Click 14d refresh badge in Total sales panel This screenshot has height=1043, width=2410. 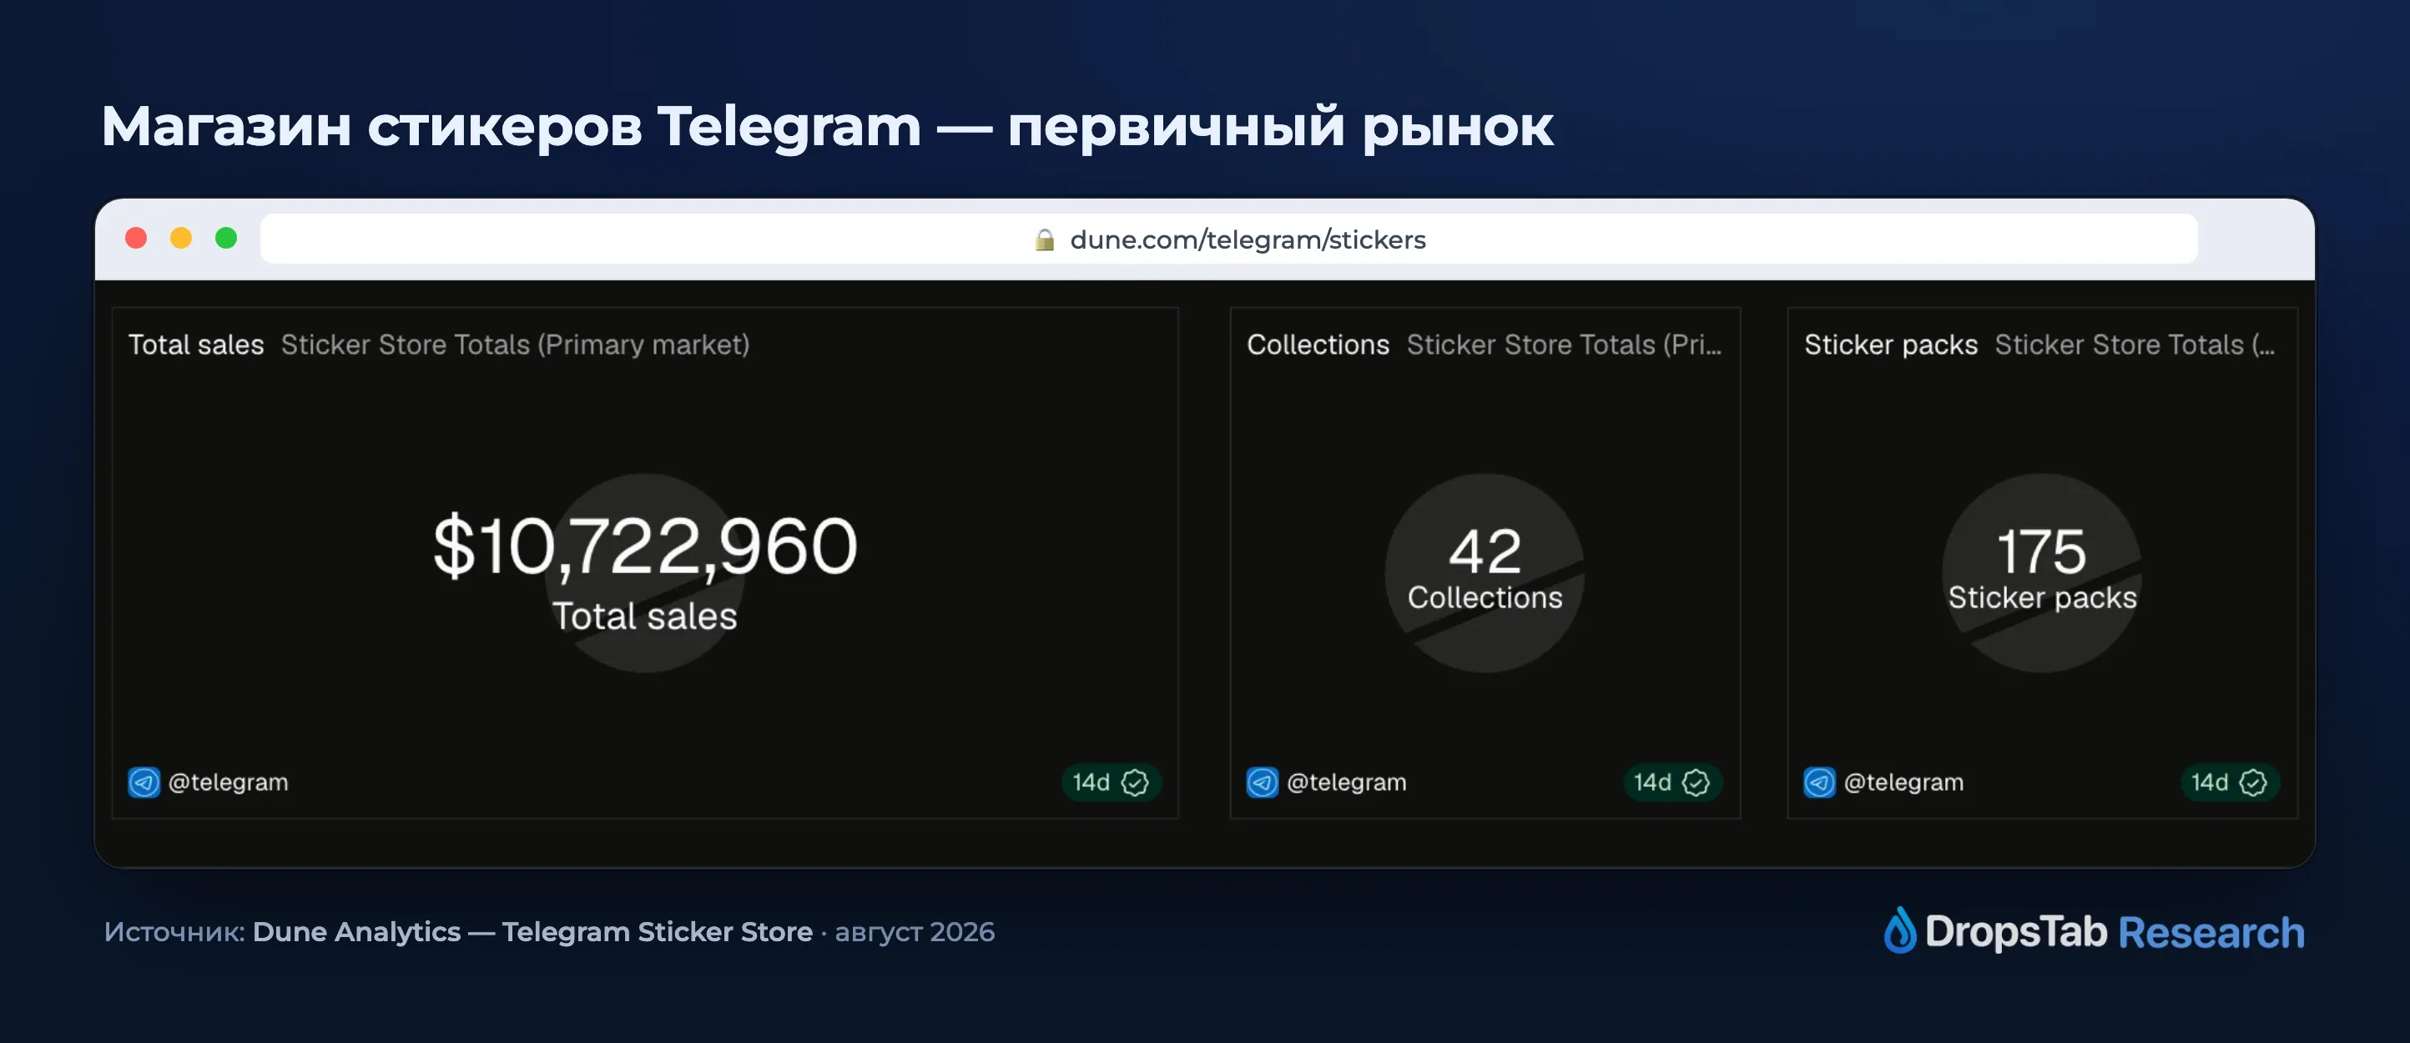pos(1111,782)
